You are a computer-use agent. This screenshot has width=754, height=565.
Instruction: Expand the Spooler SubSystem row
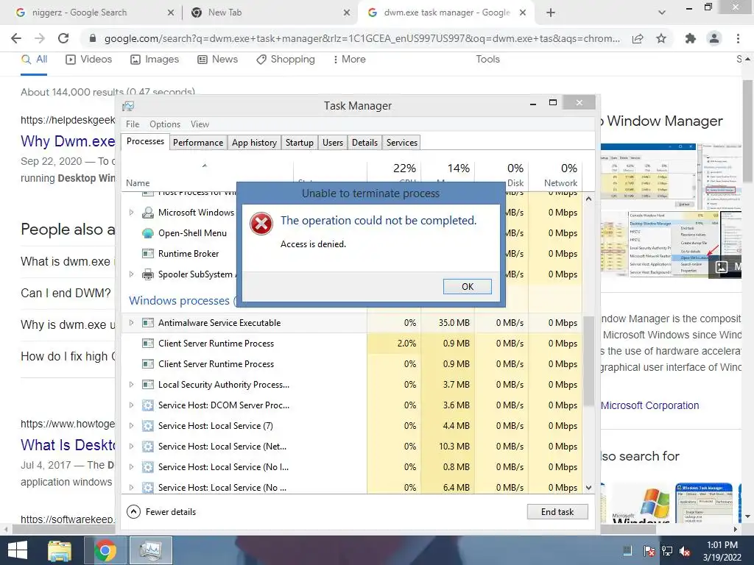point(131,274)
